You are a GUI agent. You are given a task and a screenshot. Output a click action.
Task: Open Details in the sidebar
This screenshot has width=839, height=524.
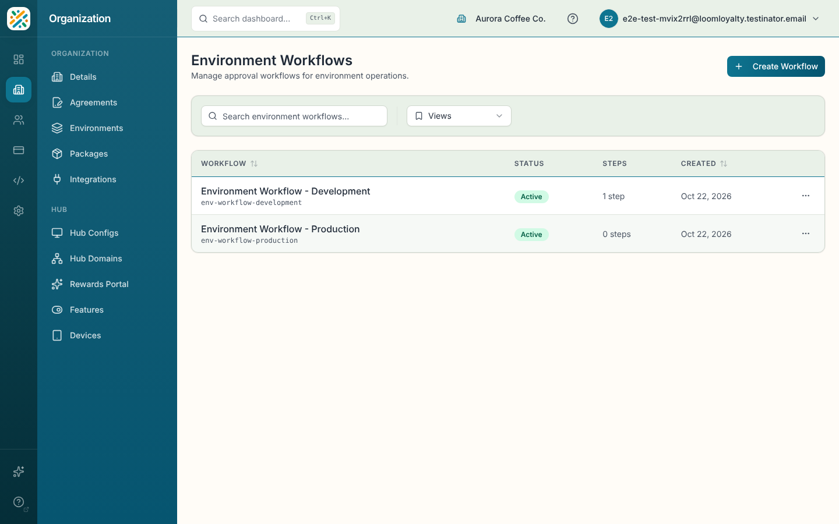(x=107, y=77)
